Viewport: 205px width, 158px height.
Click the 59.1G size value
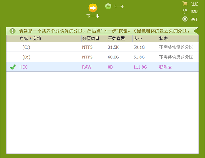pos(139,47)
